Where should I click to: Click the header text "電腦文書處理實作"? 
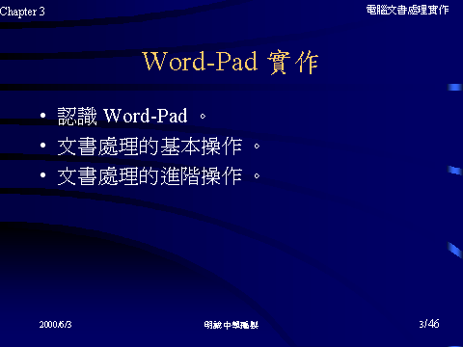coord(407,10)
